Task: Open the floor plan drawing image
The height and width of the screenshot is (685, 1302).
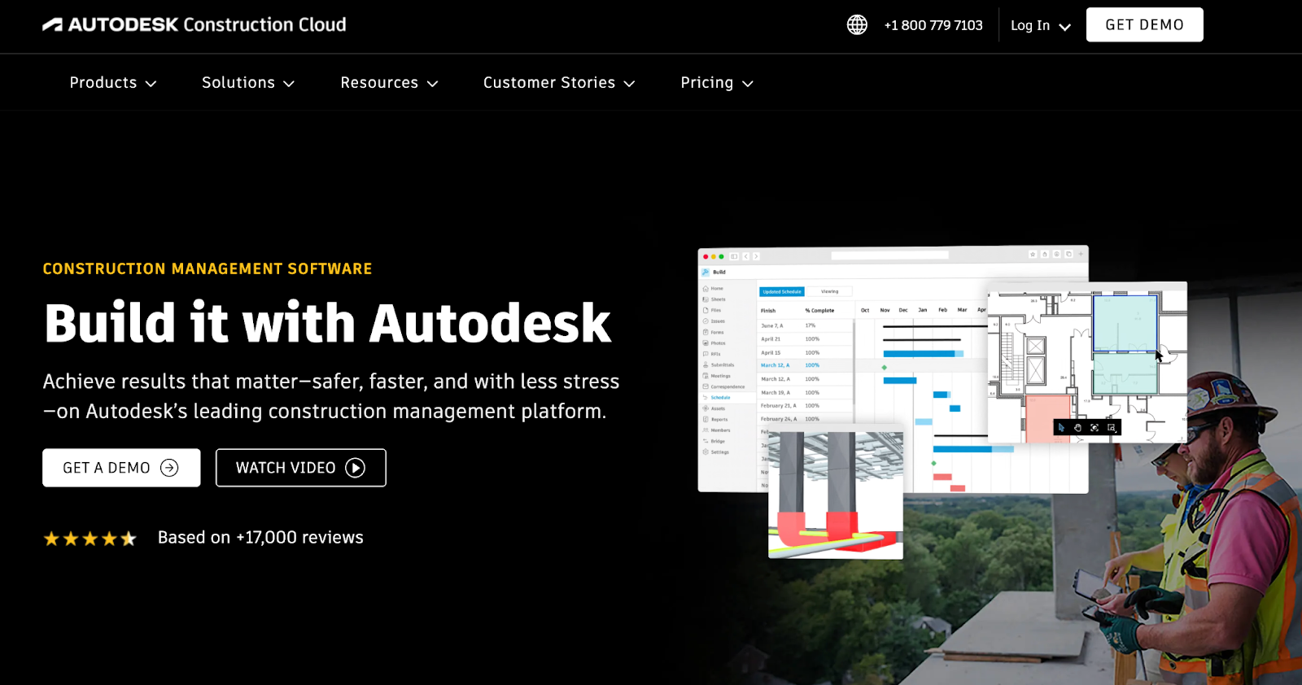Action: tap(1087, 362)
